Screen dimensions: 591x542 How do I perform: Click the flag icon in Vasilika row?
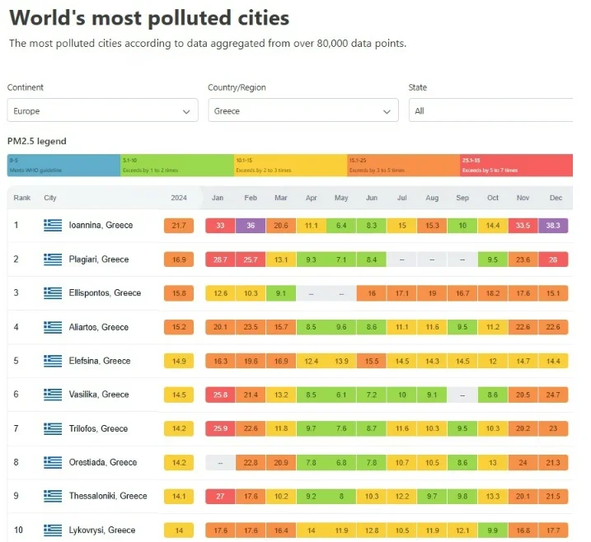pos(53,395)
